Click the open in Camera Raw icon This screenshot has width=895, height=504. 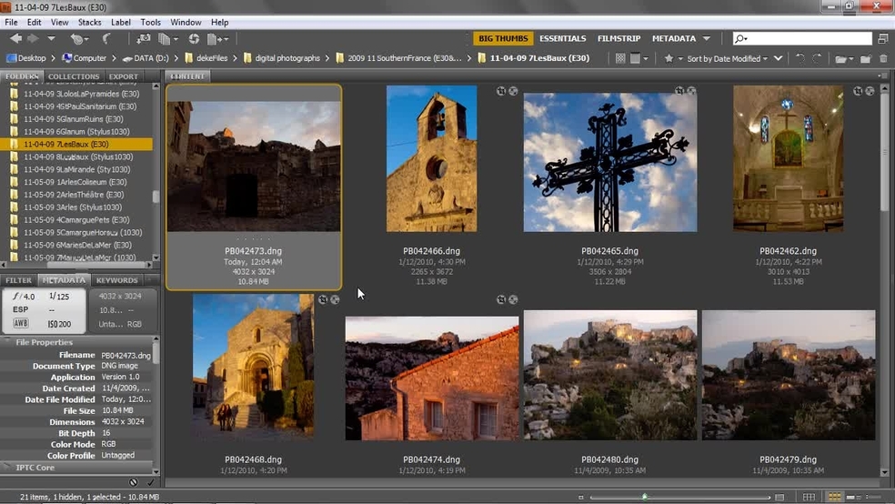click(194, 39)
